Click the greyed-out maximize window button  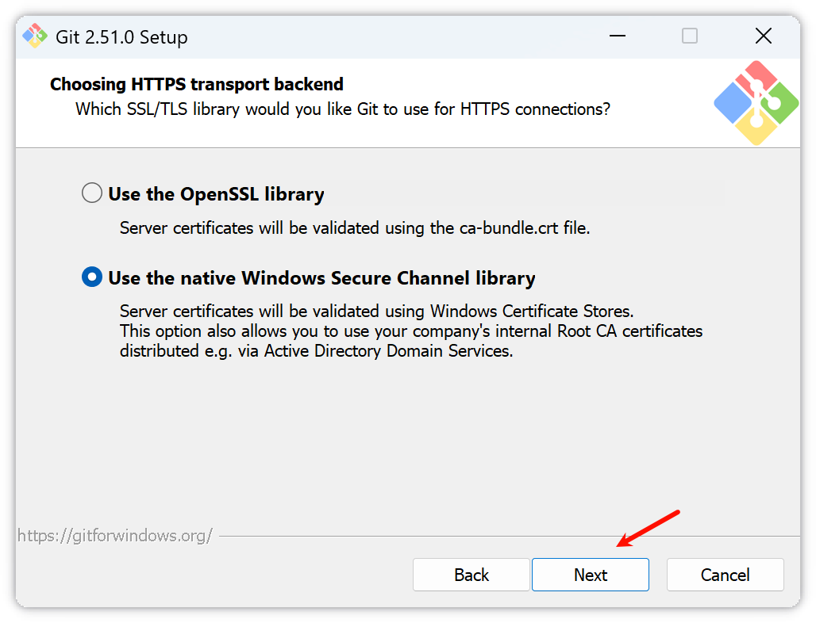coord(690,36)
